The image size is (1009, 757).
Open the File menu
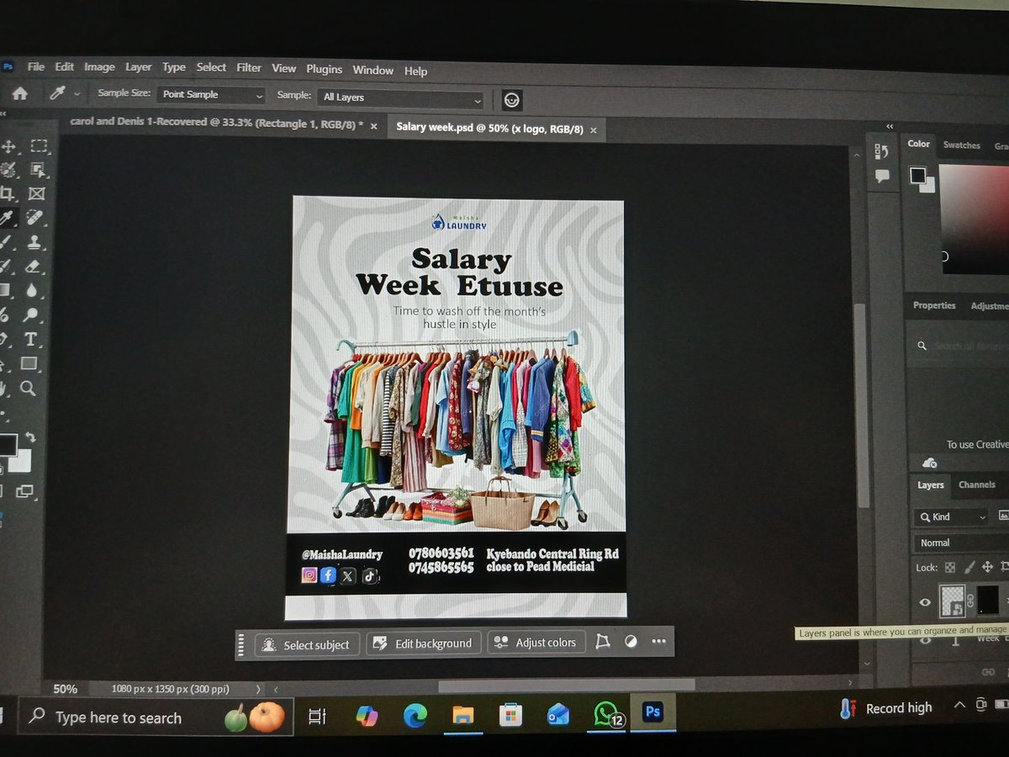click(x=36, y=66)
